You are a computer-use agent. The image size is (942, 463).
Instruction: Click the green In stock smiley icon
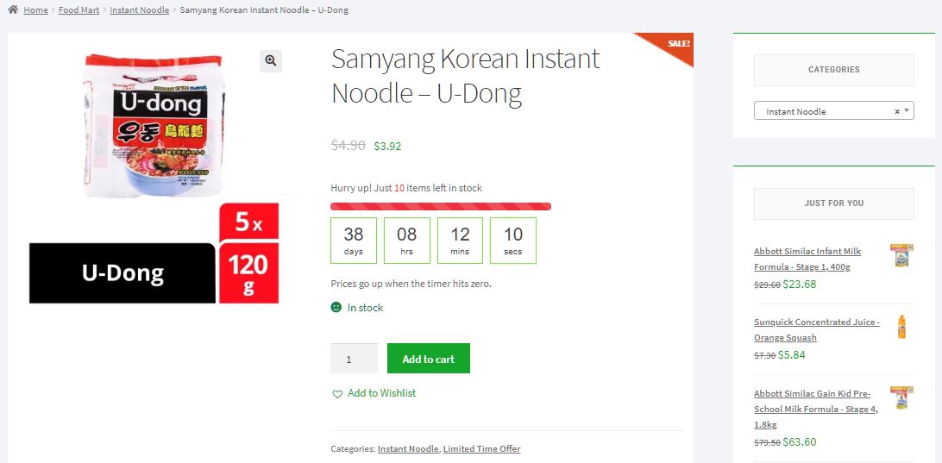click(x=336, y=308)
